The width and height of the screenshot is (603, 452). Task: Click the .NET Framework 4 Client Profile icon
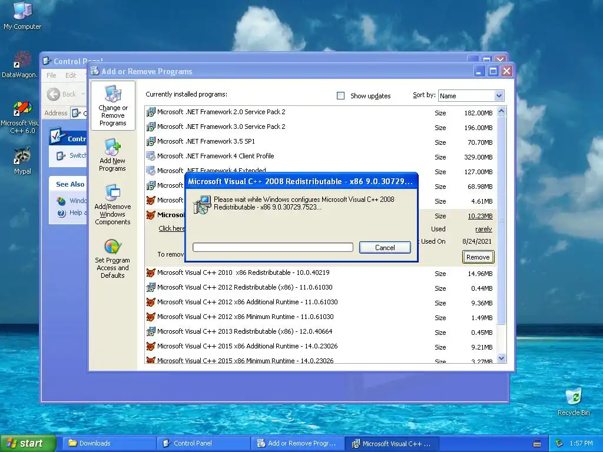pos(151,156)
